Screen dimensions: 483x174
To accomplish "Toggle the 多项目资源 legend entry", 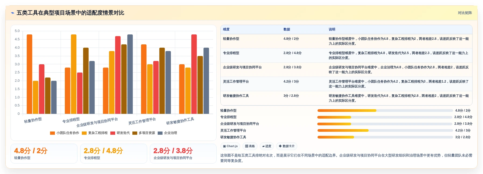I will [144, 133].
